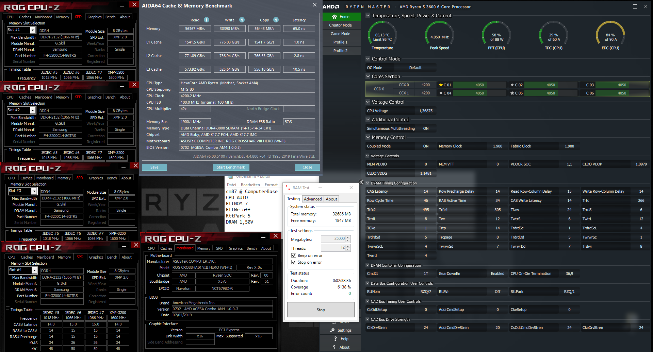Click the gold star beside core C 01

[x=441, y=85]
